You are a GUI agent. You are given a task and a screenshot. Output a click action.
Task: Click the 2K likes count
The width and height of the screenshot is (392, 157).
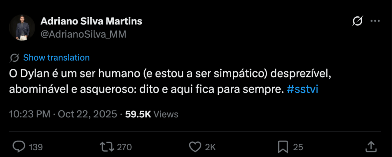211,147
